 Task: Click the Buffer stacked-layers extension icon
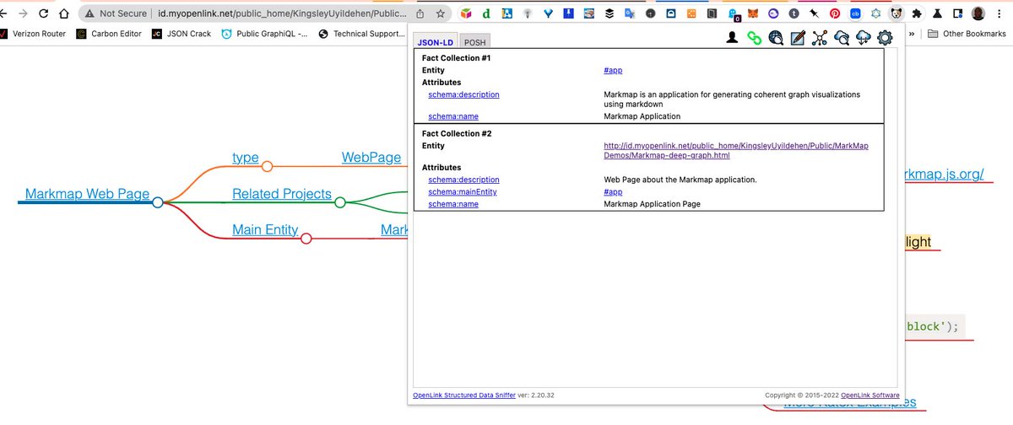tap(609, 13)
